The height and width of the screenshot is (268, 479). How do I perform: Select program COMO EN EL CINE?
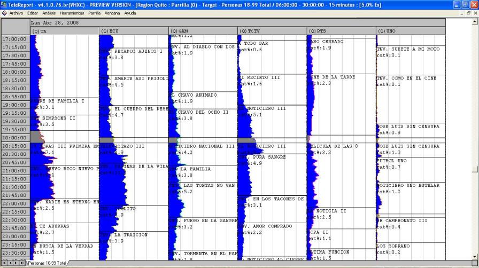(414, 78)
